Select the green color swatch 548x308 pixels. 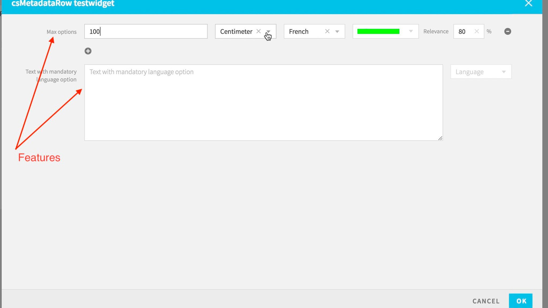point(378,32)
